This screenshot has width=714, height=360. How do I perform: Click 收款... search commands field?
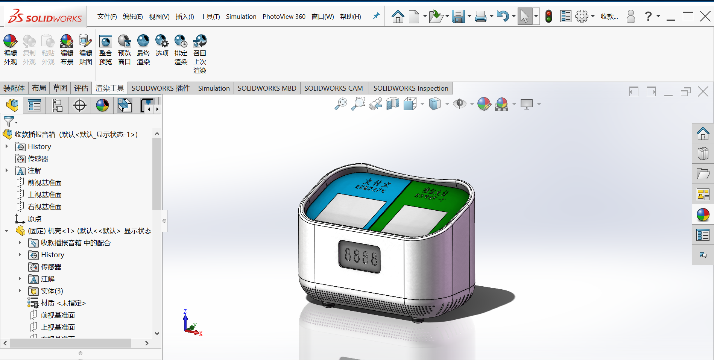[609, 17]
